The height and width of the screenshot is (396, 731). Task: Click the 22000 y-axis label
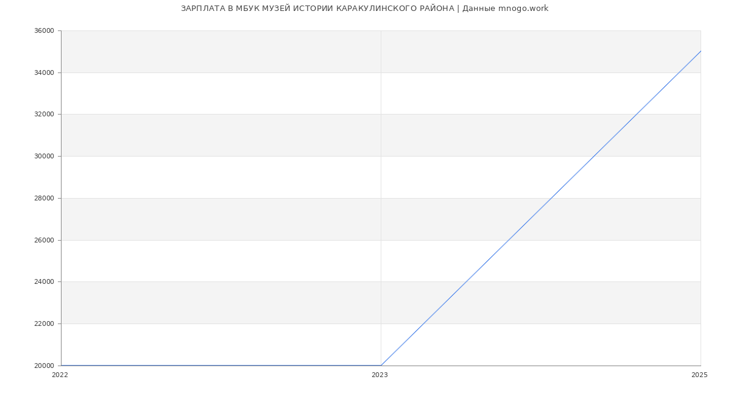coord(45,324)
